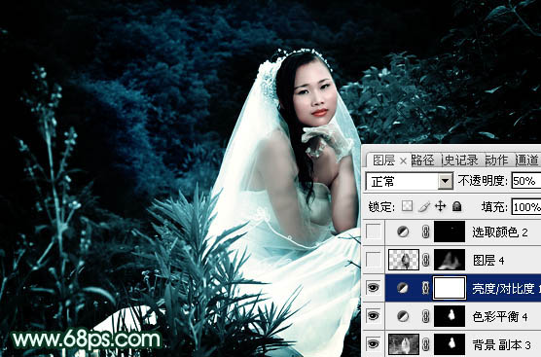This screenshot has width=541, height=357.
Task: Close the 图层 tab with its x
Action: pyautogui.click(x=403, y=161)
